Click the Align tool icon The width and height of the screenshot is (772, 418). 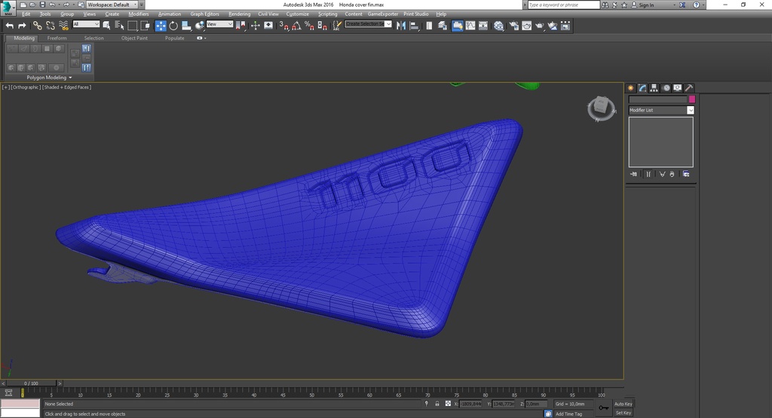coord(415,26)
